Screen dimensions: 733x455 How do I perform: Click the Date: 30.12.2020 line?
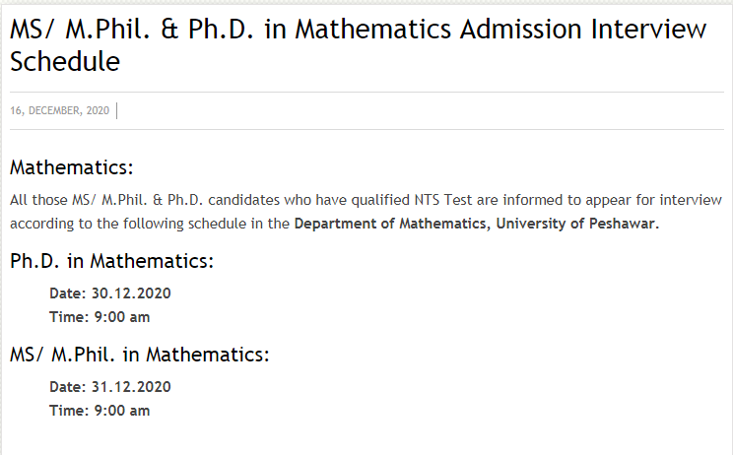pyautogui.click(x=110, y=293)
